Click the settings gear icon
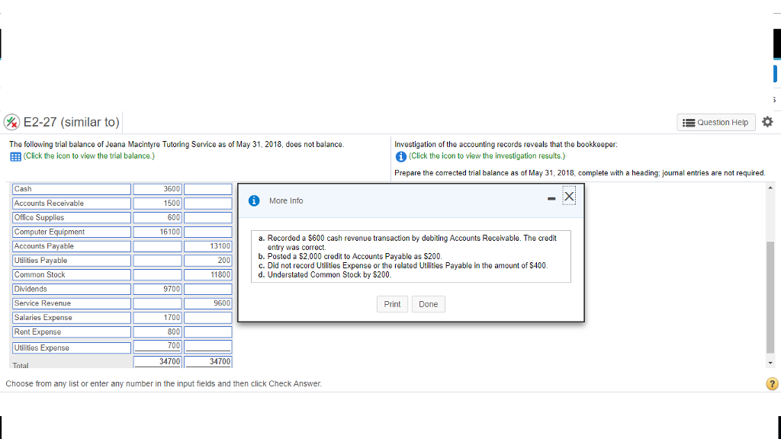Screen dimensions: 781x439 pyautogui.click(x=767, y=122)
